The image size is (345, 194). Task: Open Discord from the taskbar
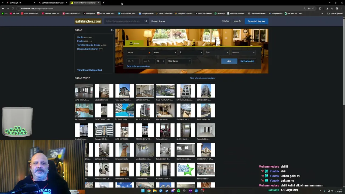[x=172, y=191]
